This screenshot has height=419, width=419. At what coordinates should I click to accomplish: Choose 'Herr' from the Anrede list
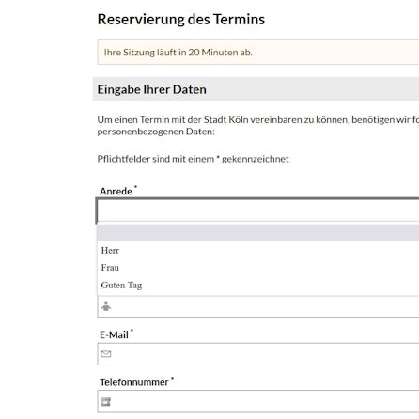point(258,250)
